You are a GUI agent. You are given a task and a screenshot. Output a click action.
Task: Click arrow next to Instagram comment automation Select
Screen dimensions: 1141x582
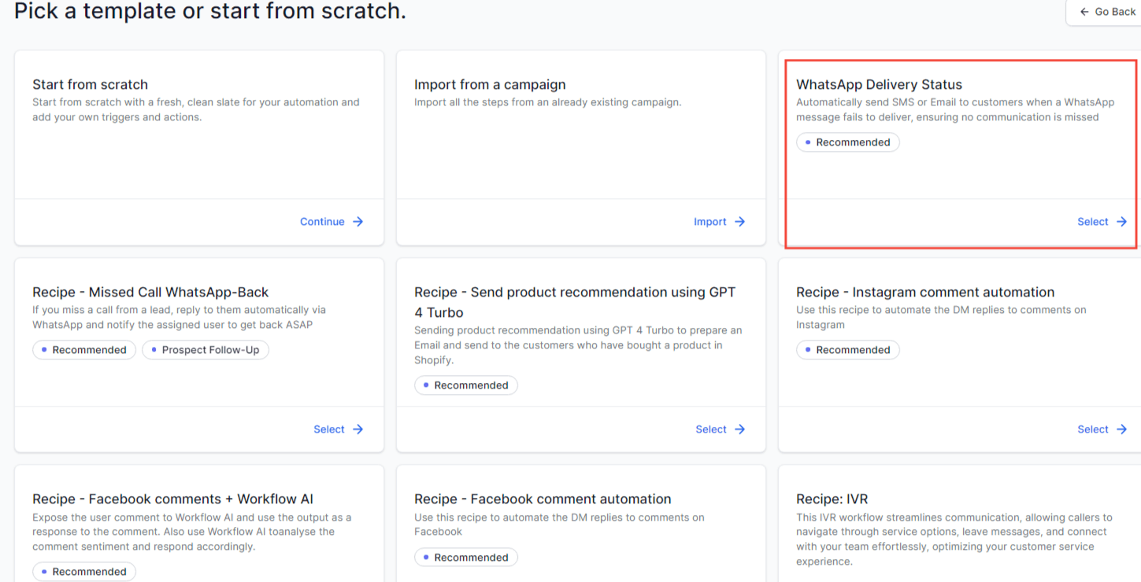(x=1121, y=429)
